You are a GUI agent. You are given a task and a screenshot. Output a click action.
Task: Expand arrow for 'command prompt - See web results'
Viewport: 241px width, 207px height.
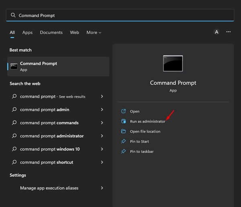[x=102, y=96]
